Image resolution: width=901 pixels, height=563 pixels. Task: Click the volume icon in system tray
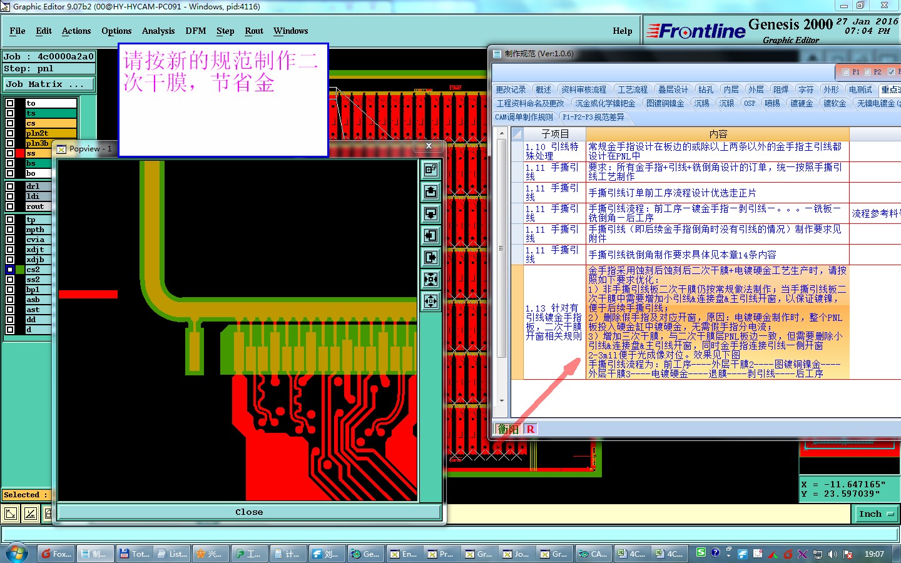(x=832, y=554)
